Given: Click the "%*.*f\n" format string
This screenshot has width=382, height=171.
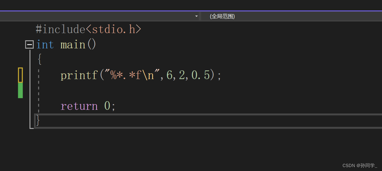Looking at the screenshot, I should [x=132, y=76].
